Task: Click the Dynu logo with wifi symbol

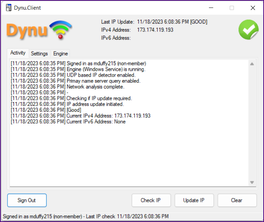Action: (x=39, y=30)
